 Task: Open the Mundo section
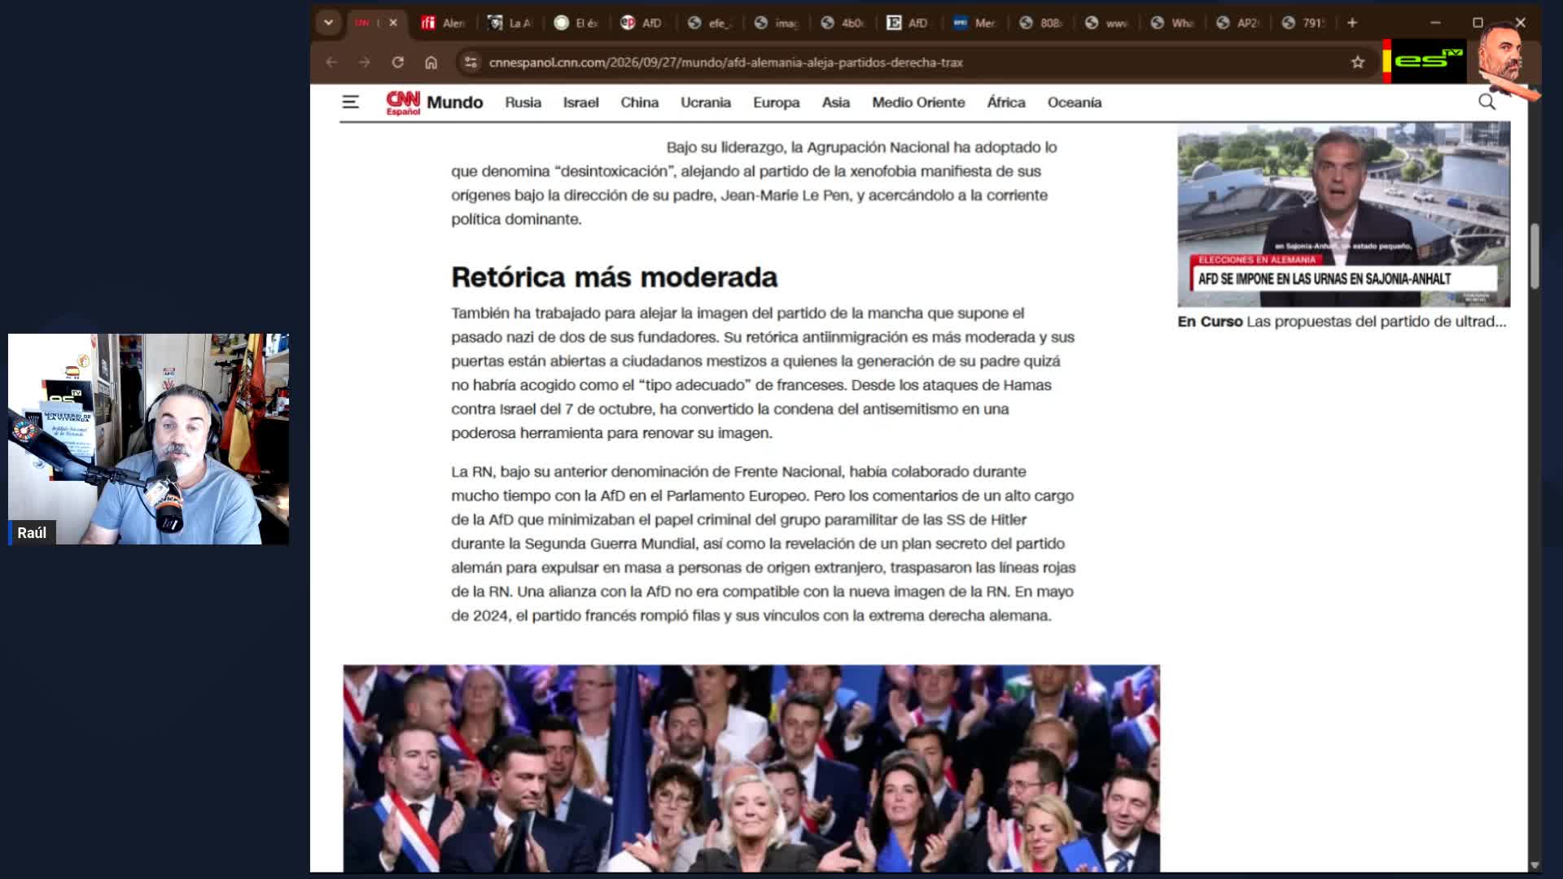pyautogui.click(x=454, y=103)
